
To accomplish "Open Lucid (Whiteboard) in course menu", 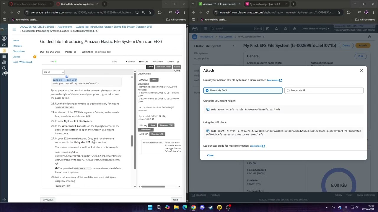I will [22, 62].
